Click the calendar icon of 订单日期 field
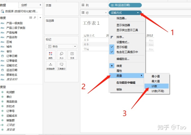 pos(2,56)
